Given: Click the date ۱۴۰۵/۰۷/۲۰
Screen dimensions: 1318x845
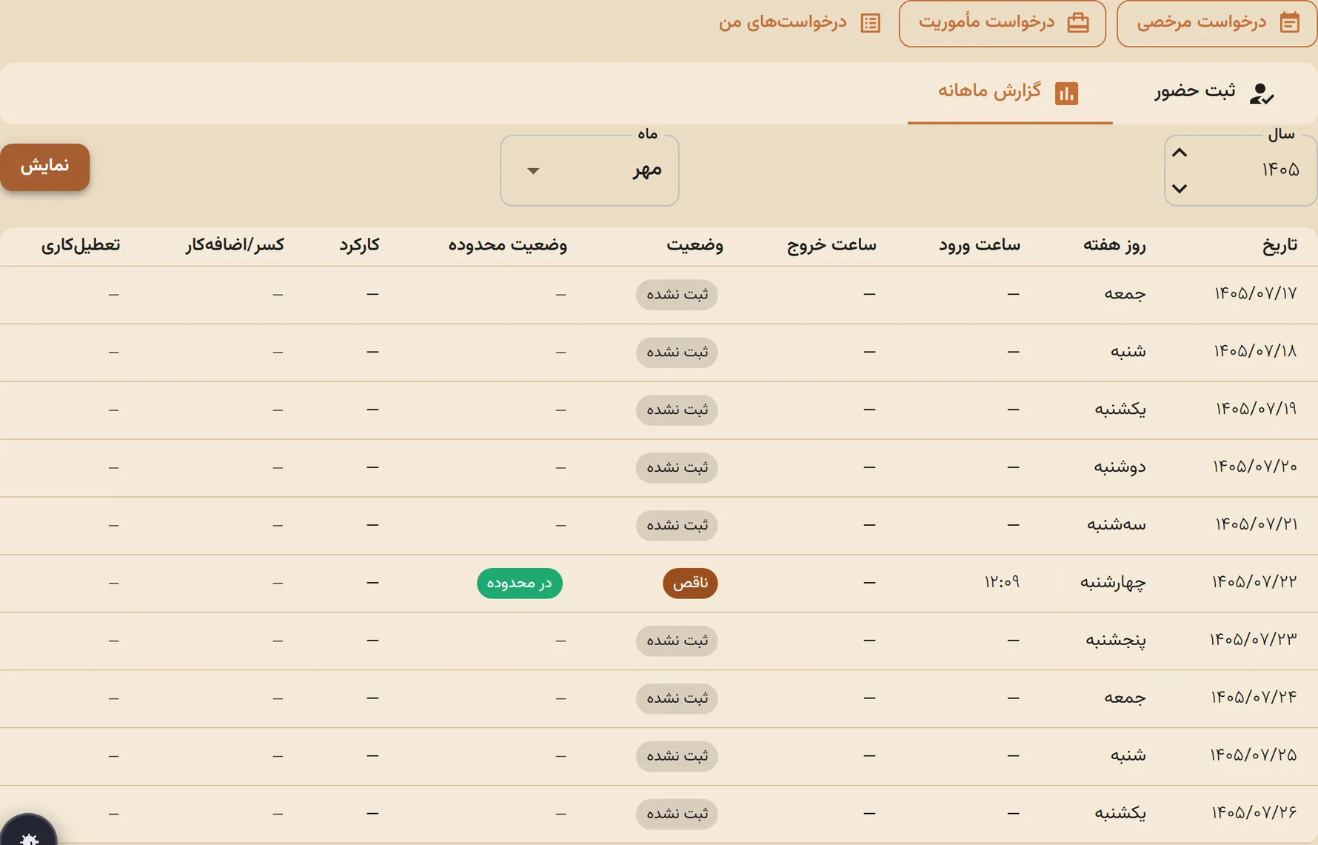Looking at the screenshot, I should (1255, 467).
